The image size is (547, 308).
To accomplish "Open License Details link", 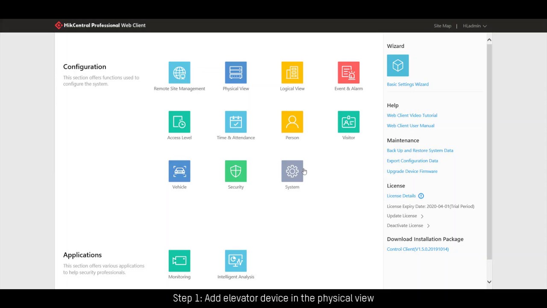I will tap(401, 196).
